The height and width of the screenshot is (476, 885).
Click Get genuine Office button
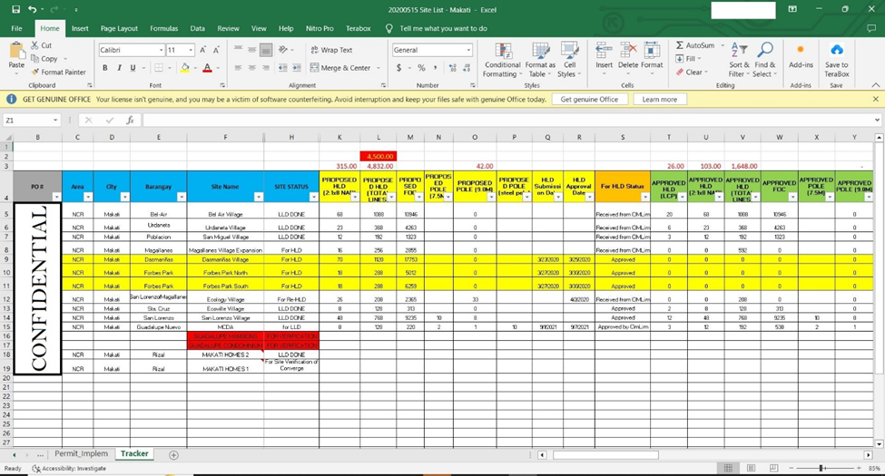pos(589,99)
